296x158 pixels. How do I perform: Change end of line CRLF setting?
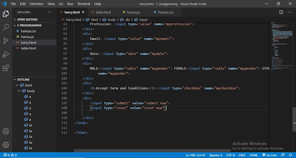coord(242,155)
